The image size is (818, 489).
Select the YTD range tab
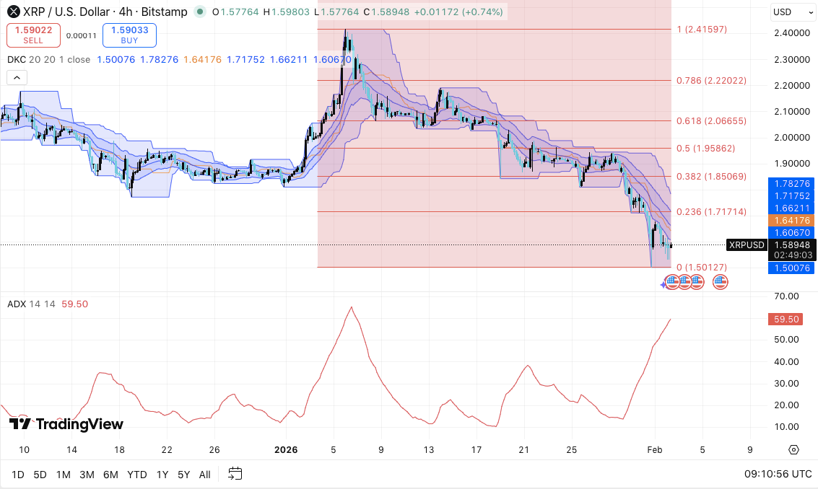pyautogui.click(x=136, y=475)
